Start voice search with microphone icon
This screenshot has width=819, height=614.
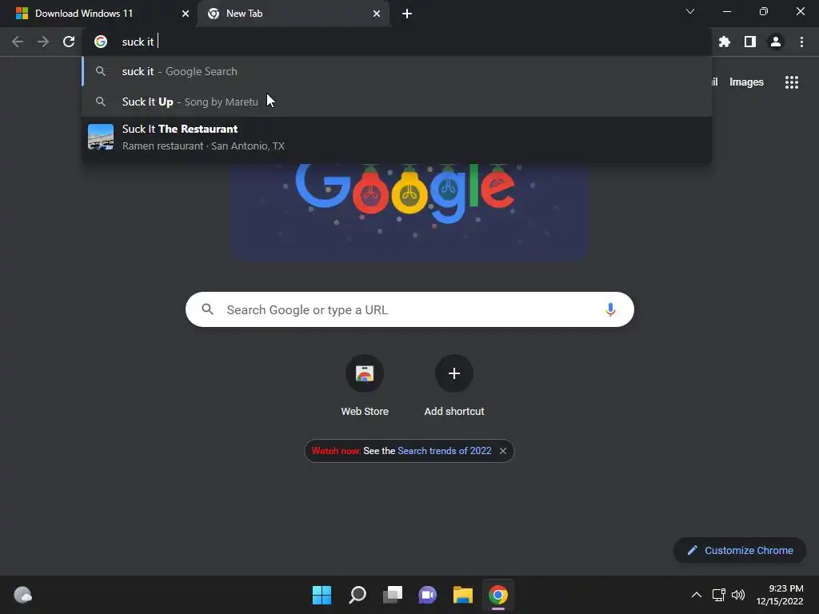pyautogui.click(x=610, y=309)
